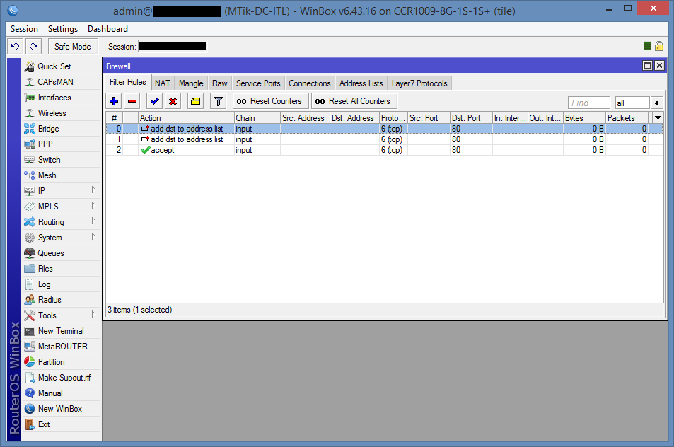Open CAPsMAN in sidebar
674x447 pixels.
tap(62, 81)
